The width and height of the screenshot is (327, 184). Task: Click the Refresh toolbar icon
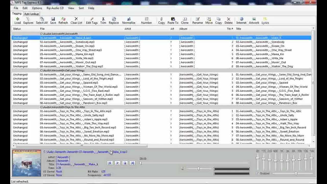coord(63,20)
